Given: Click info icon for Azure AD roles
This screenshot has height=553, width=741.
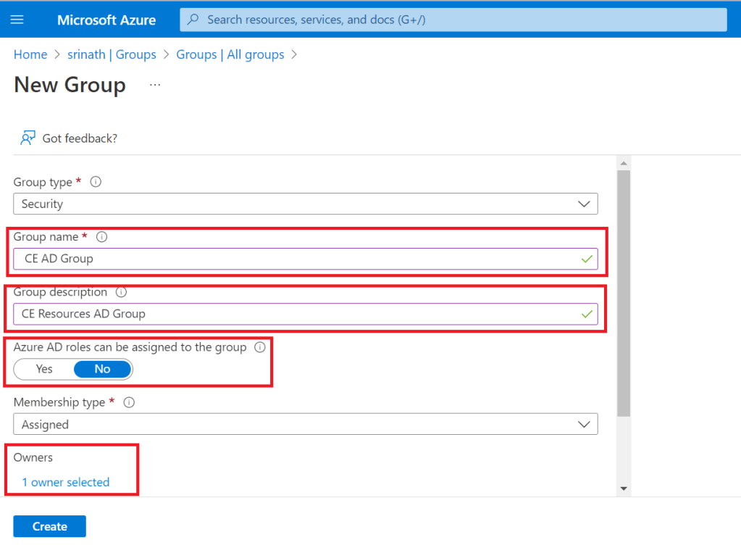Looking at the screenshot, I should click(260, 347).
